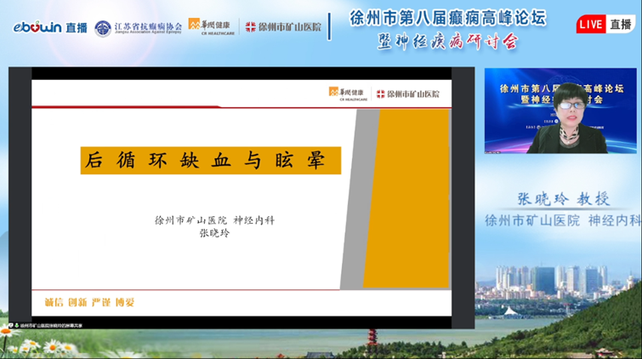Select the slide title 后循环缺血与眩晕
Screen dimensions: 642x359
[211, 160]
